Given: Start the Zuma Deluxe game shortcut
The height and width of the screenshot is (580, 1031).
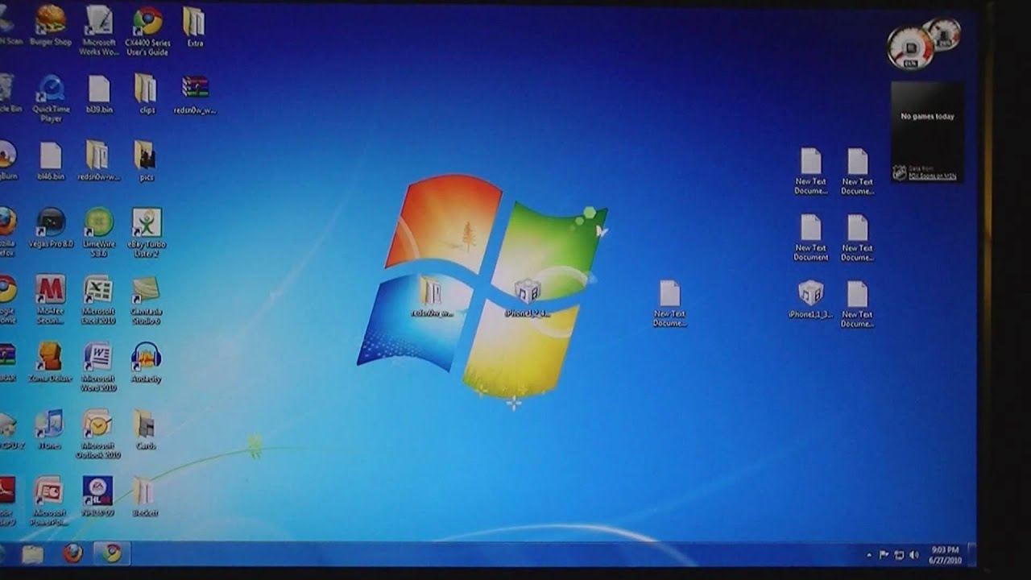Looking at the screenshot, I should pyautogui.click(x=50, y=362).
